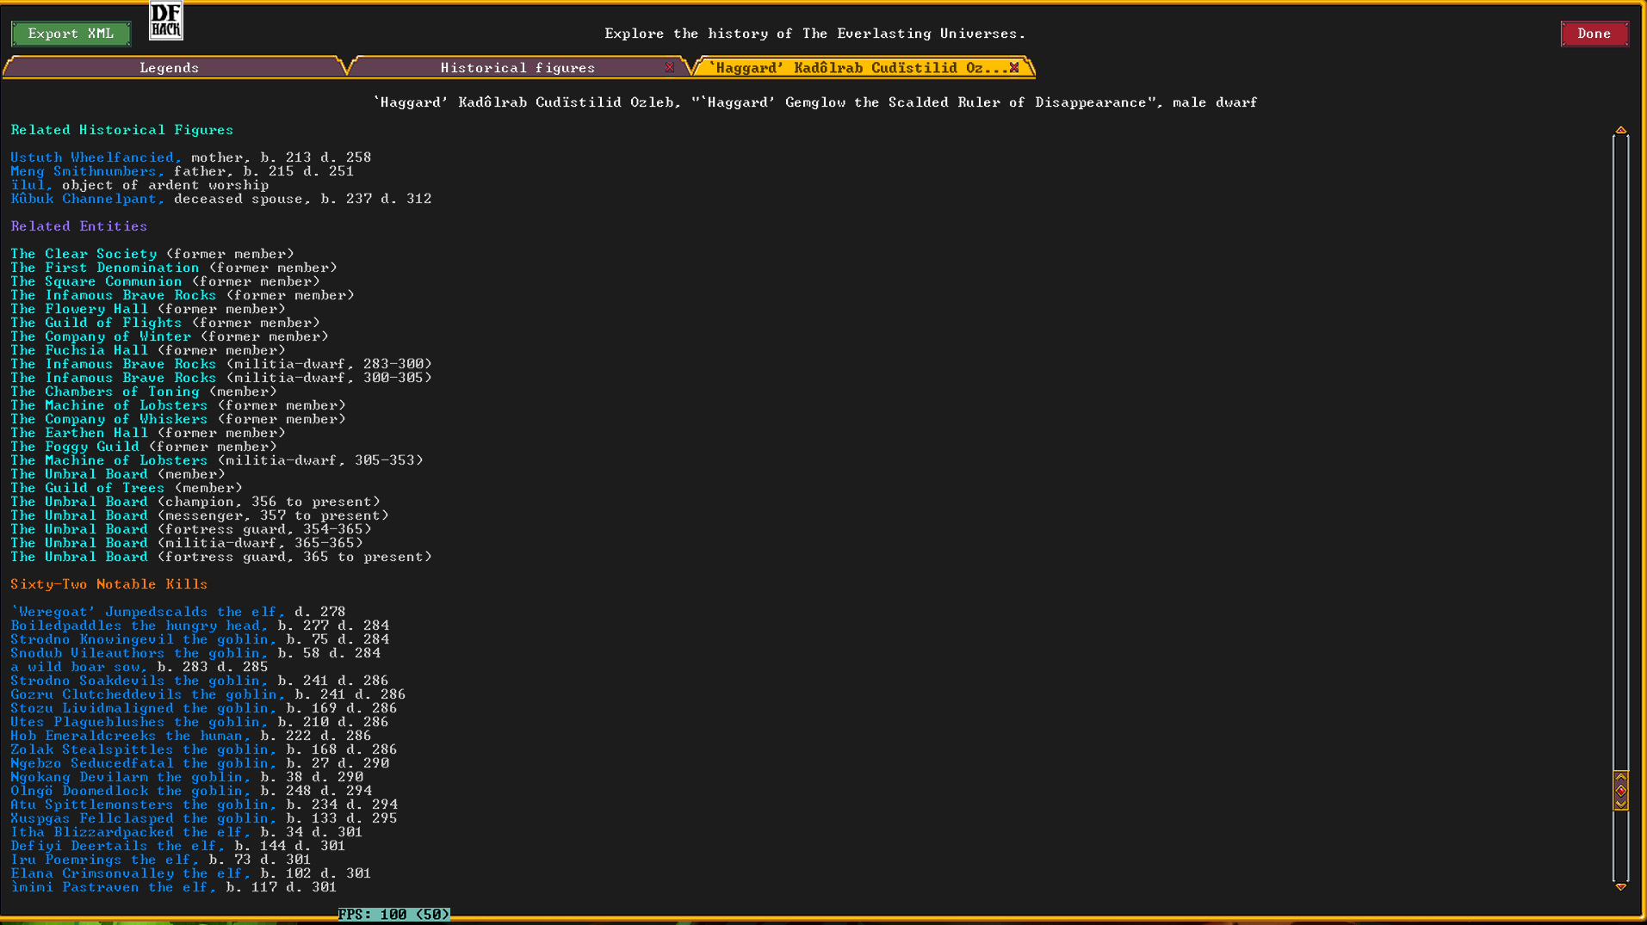
Task: Open Ìmimi Pastraven the elf link
Action: pos(114,887)
